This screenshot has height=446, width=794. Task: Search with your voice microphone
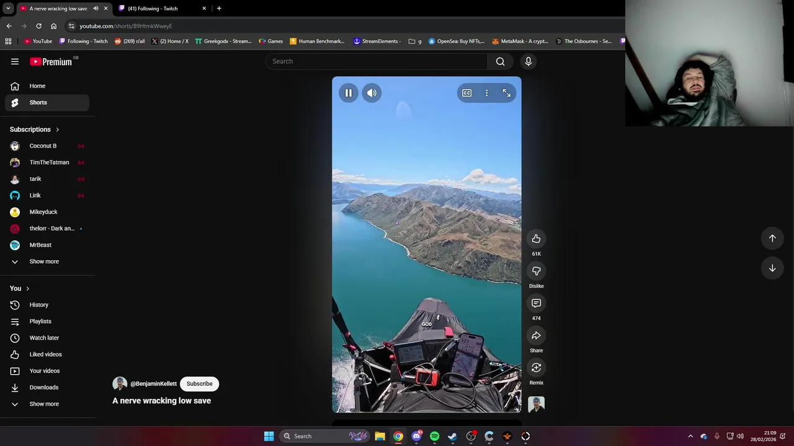(529, 61)
